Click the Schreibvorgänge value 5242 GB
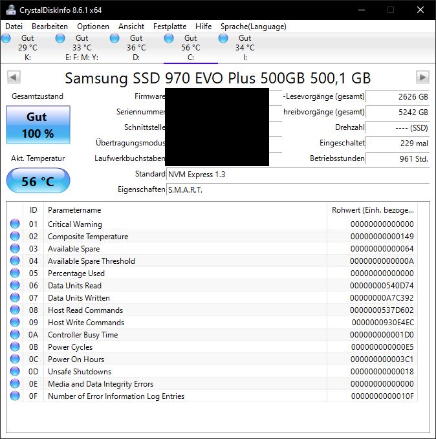This screenshot has width=436, height=439. click(397, 112)
